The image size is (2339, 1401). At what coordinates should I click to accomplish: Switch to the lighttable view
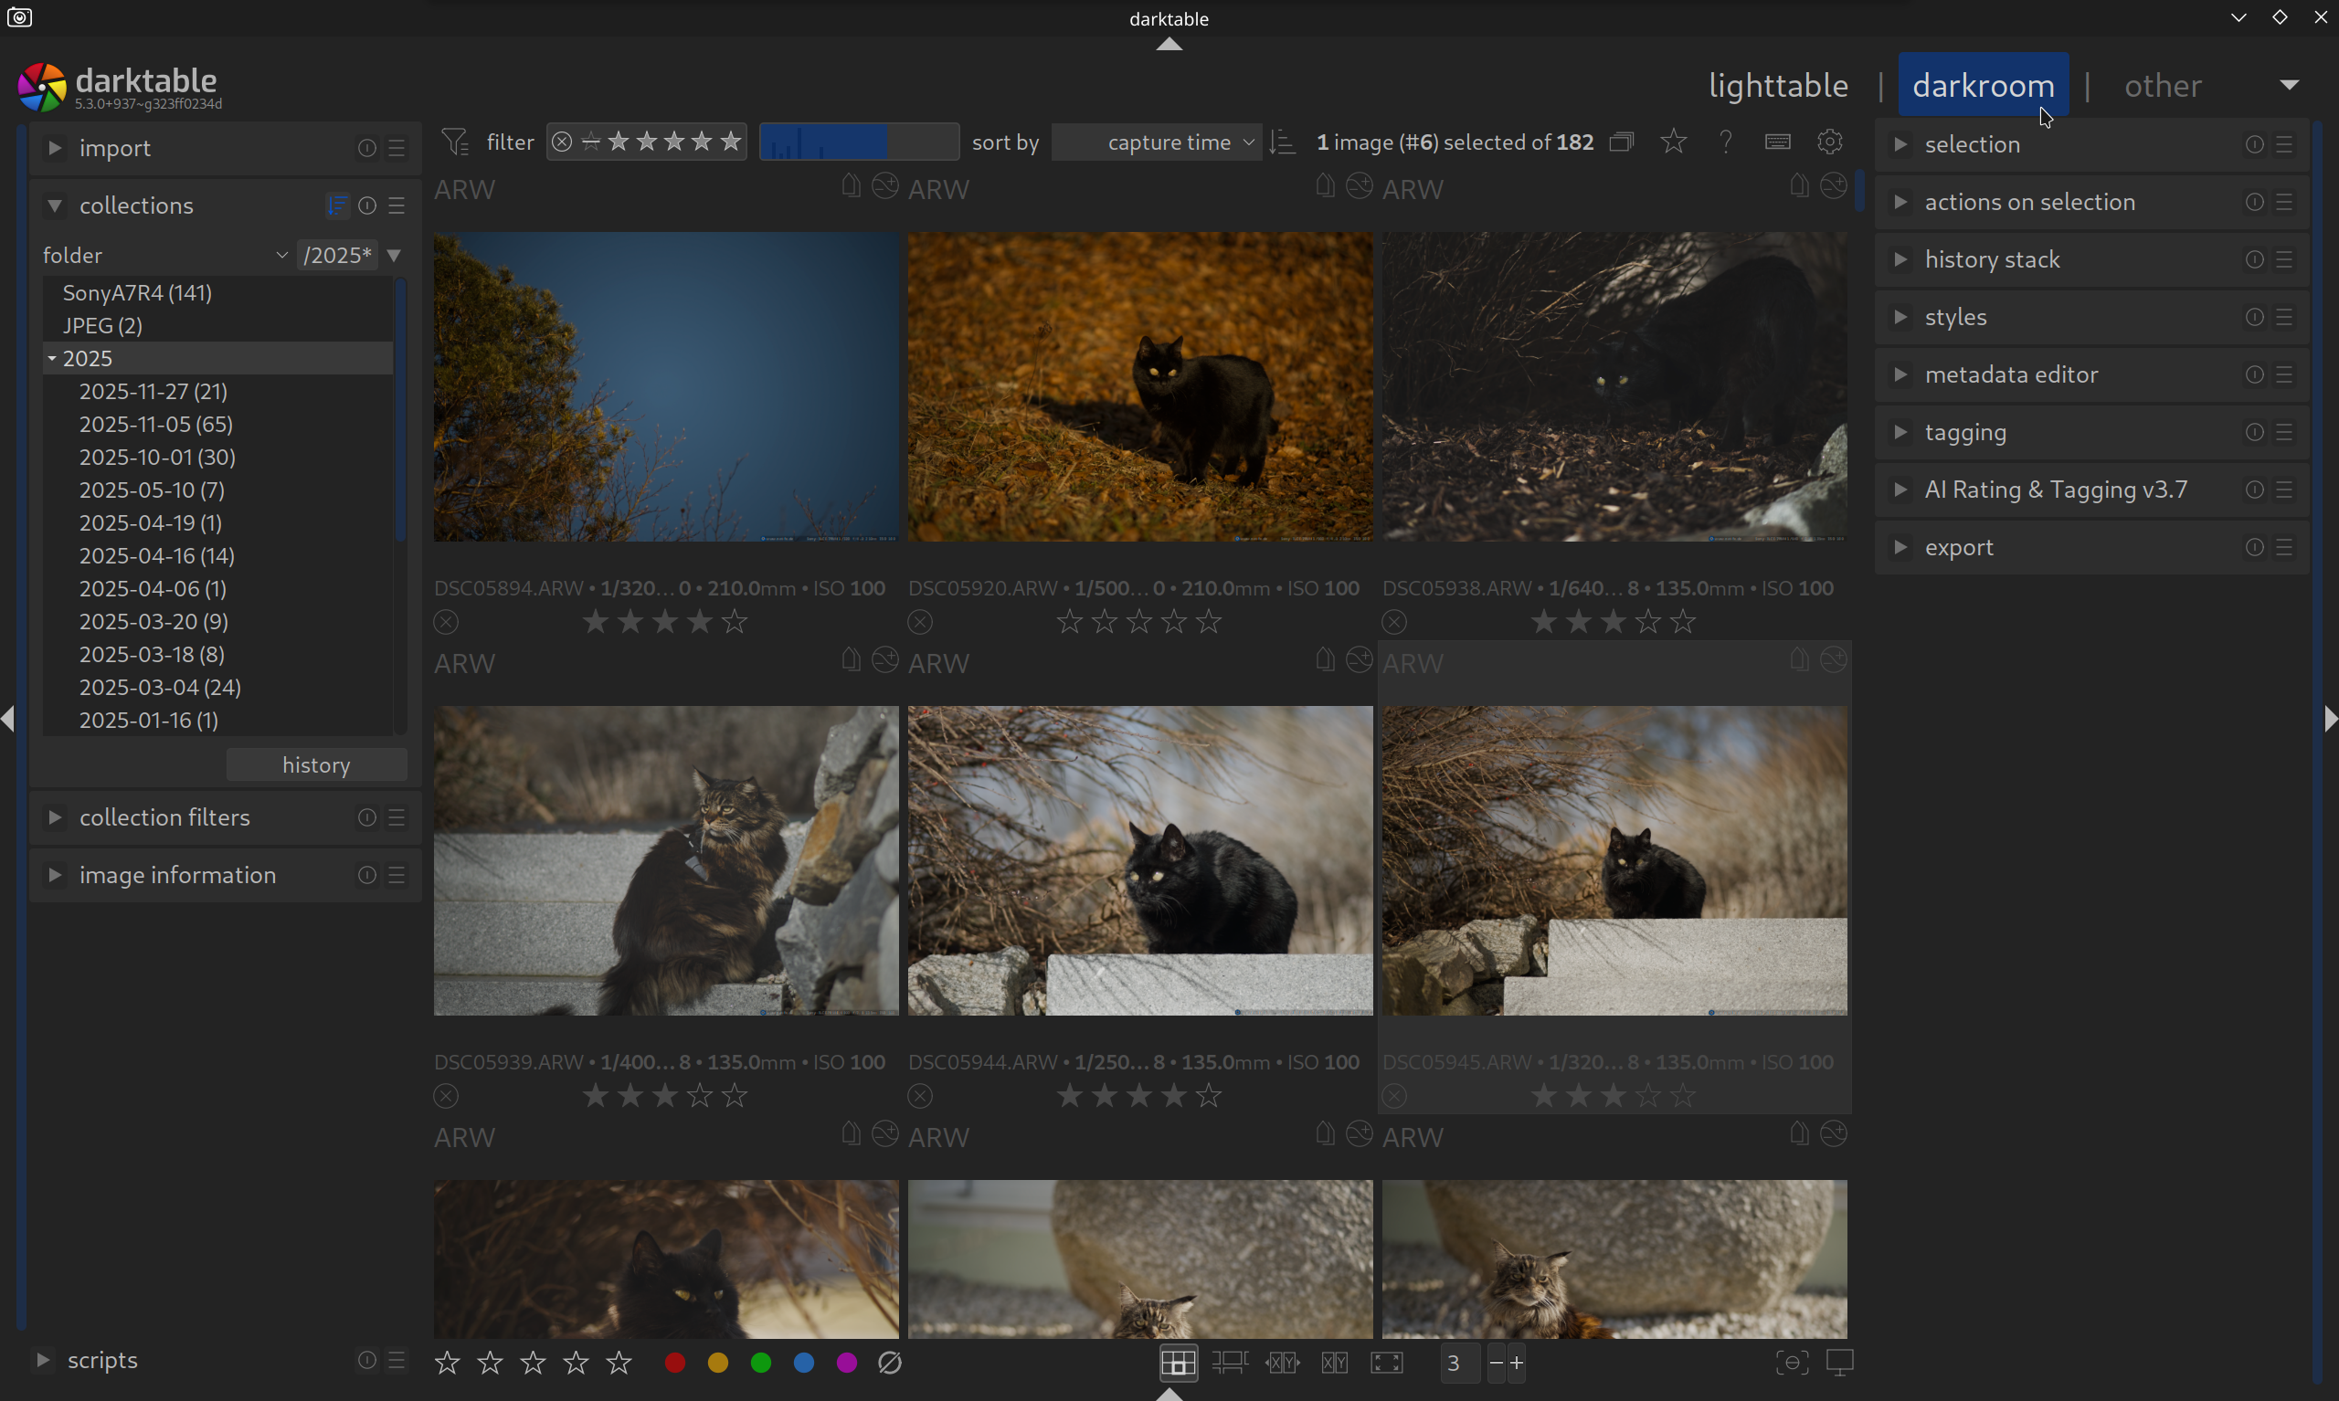[1777, 86]
